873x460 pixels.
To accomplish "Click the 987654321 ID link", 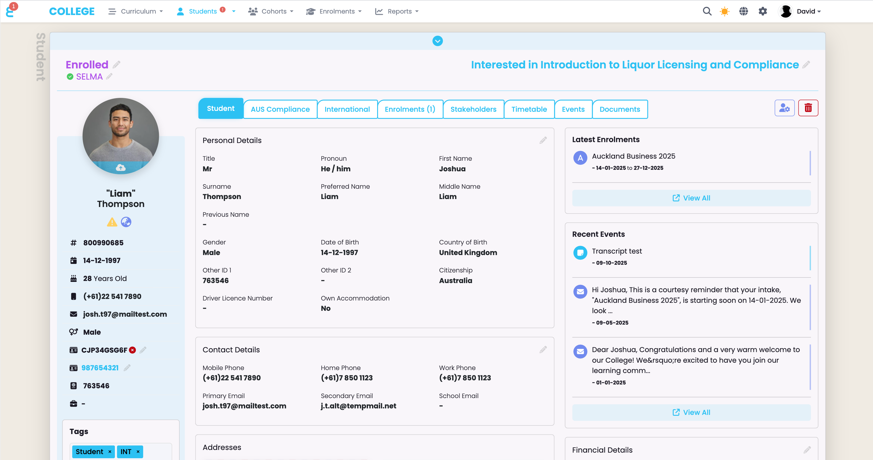I will [100, 368].
